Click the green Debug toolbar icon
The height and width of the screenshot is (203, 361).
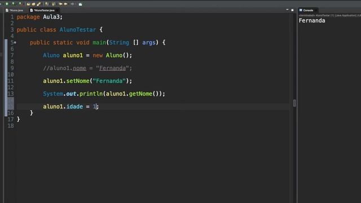coord(7,4)
